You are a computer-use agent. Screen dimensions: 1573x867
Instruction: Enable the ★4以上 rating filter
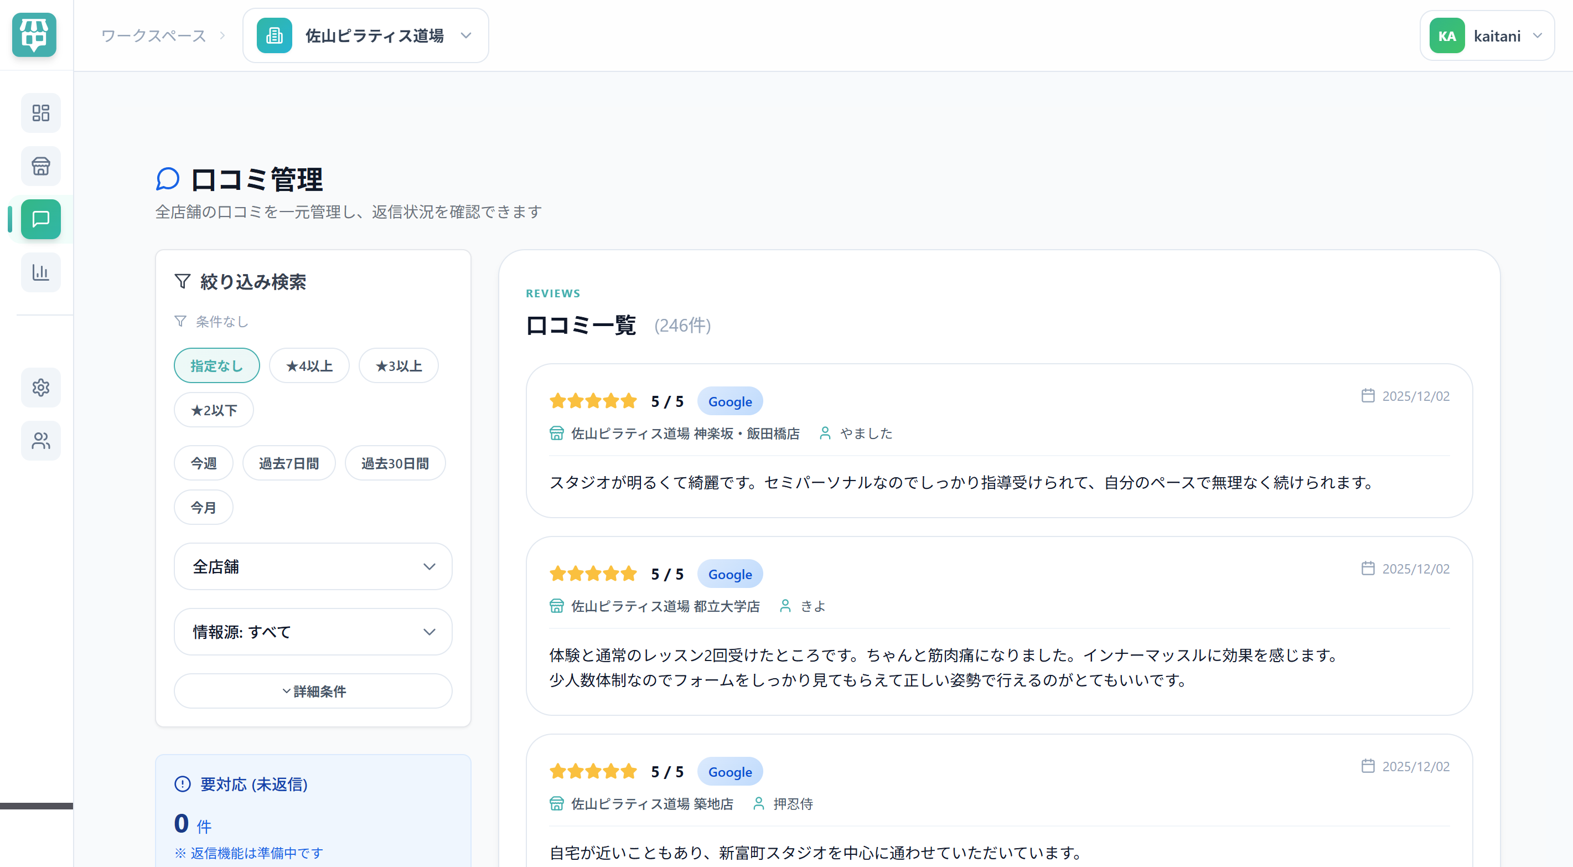(309, 365)
